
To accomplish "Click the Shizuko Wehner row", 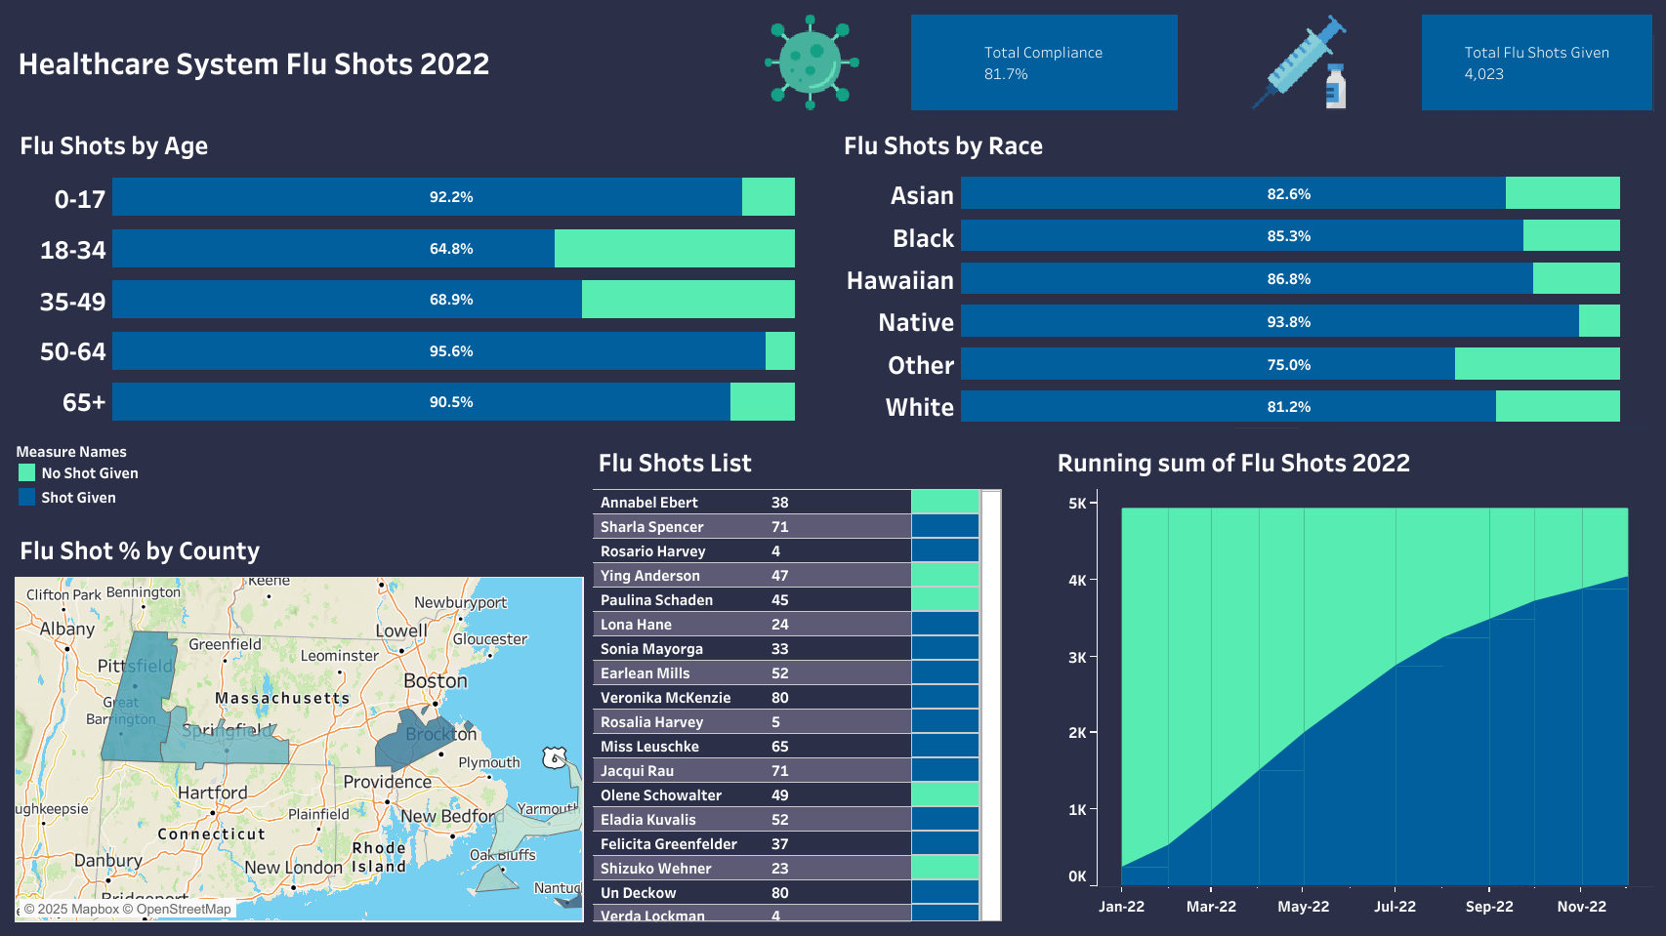I will 785,868.
